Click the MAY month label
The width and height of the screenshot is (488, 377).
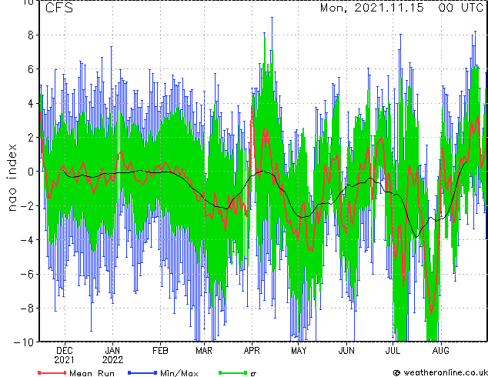tap(299, 351)
